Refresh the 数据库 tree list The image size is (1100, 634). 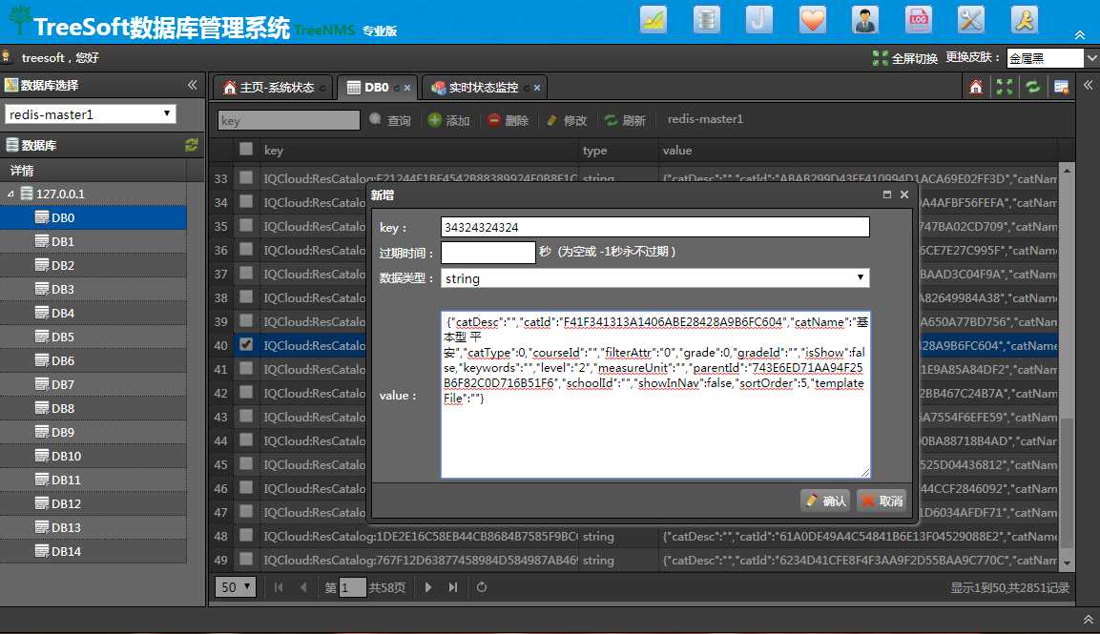(x=192, y=145)
